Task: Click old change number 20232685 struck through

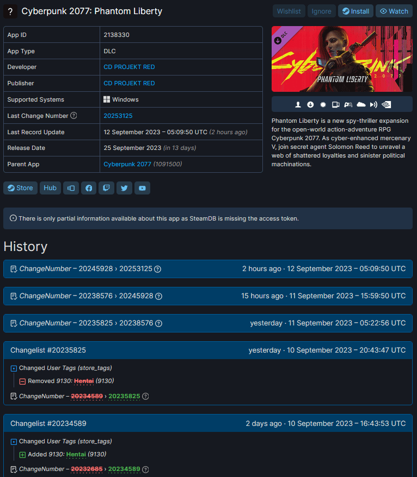Action: pyautogui.click(x=87, y=469)
